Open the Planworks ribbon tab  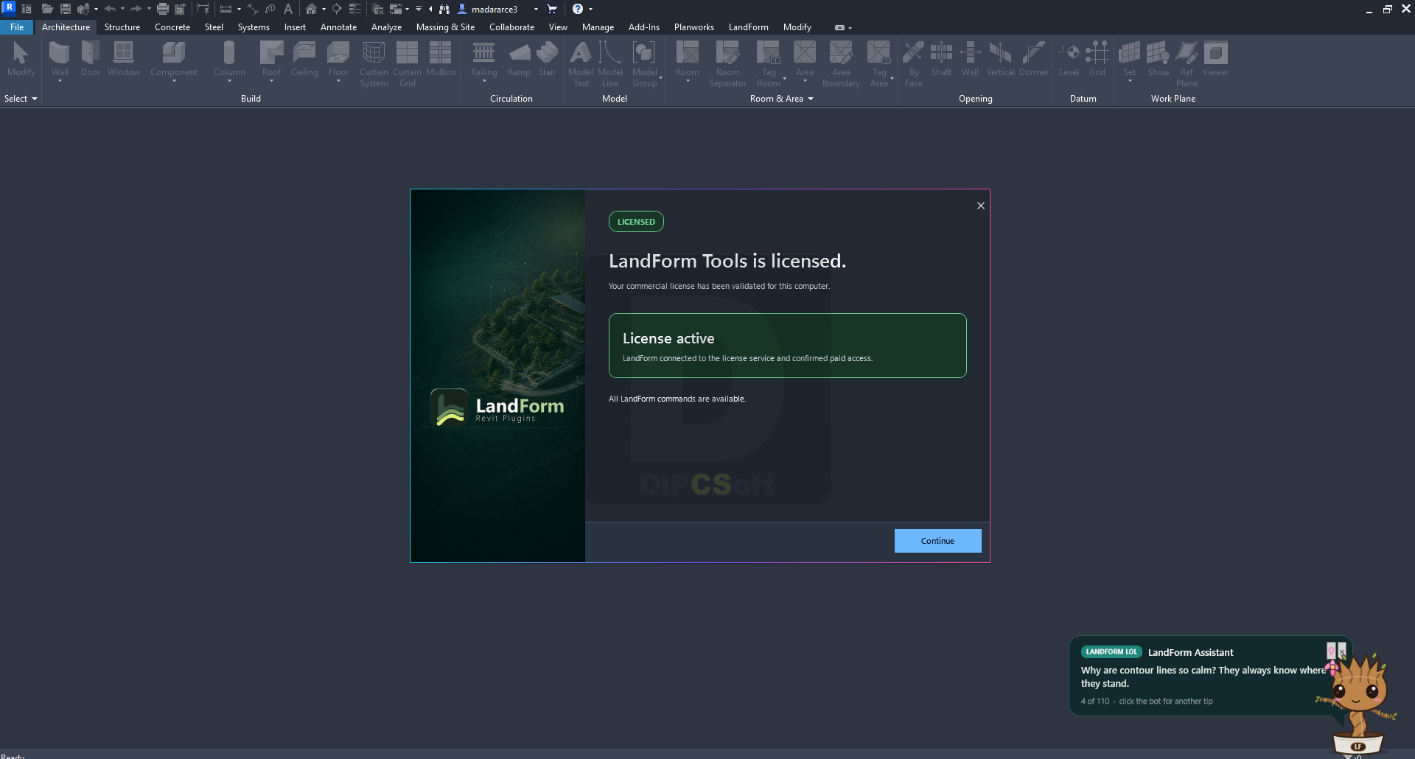coord(693,27)
